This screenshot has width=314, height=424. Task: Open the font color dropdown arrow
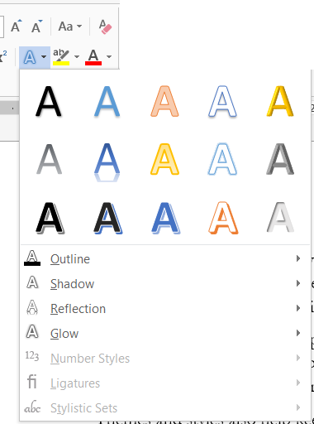pos(109,57)
